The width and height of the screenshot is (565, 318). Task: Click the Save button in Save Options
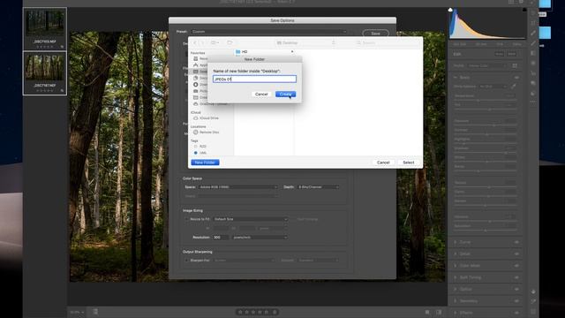375,34
